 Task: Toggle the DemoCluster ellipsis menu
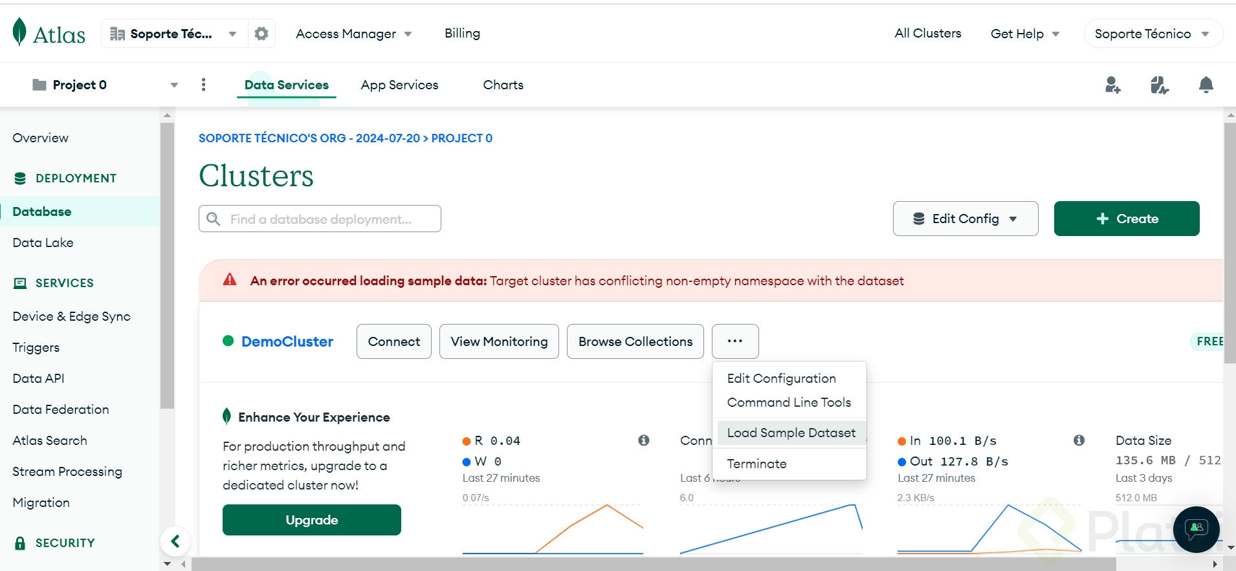(x=735, y=341)
